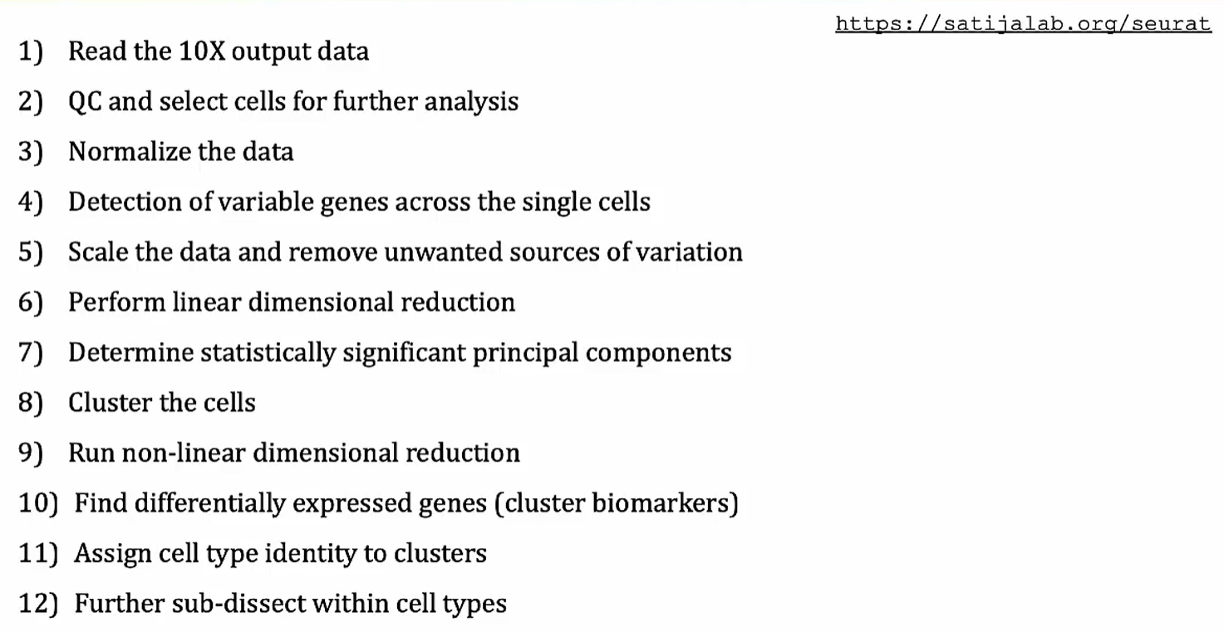The height and width of the screenshot is (632, 1224).
Task: Select step 1 Read the 10X output data
Action: coord(219,51)
